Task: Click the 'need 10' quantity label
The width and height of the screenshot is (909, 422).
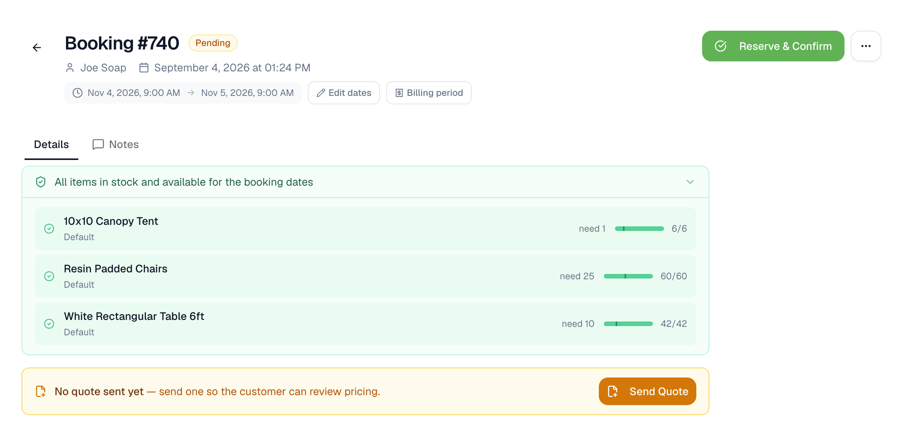Action: (578, 324)
